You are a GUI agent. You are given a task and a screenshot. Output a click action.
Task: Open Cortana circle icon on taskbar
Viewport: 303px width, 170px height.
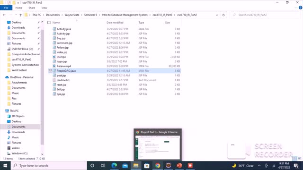pos(92,166)
